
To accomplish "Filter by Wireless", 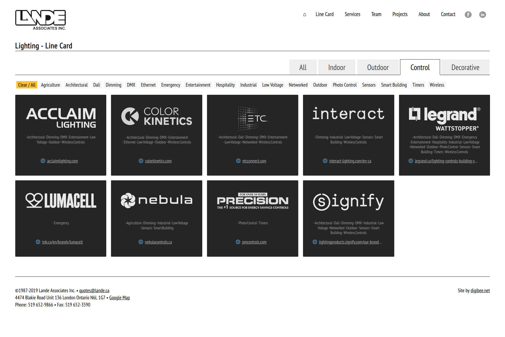I will 437,85.
